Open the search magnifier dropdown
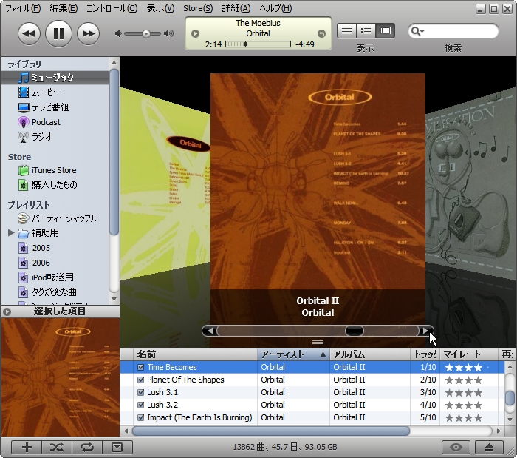Screen dimensions: 517x458 click(x=417, y=31)
